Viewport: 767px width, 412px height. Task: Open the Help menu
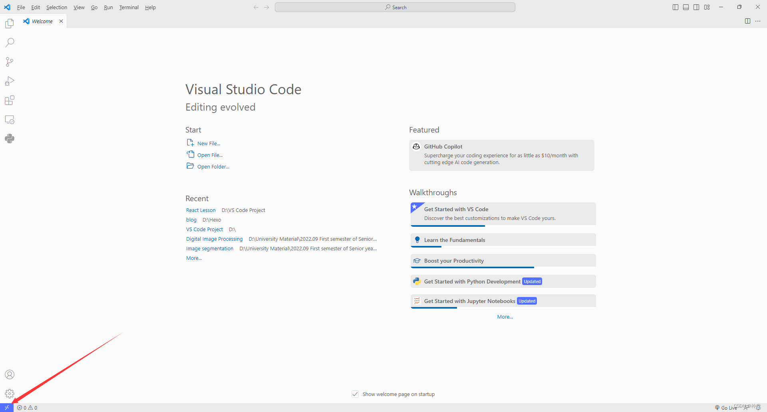[150, 7]
